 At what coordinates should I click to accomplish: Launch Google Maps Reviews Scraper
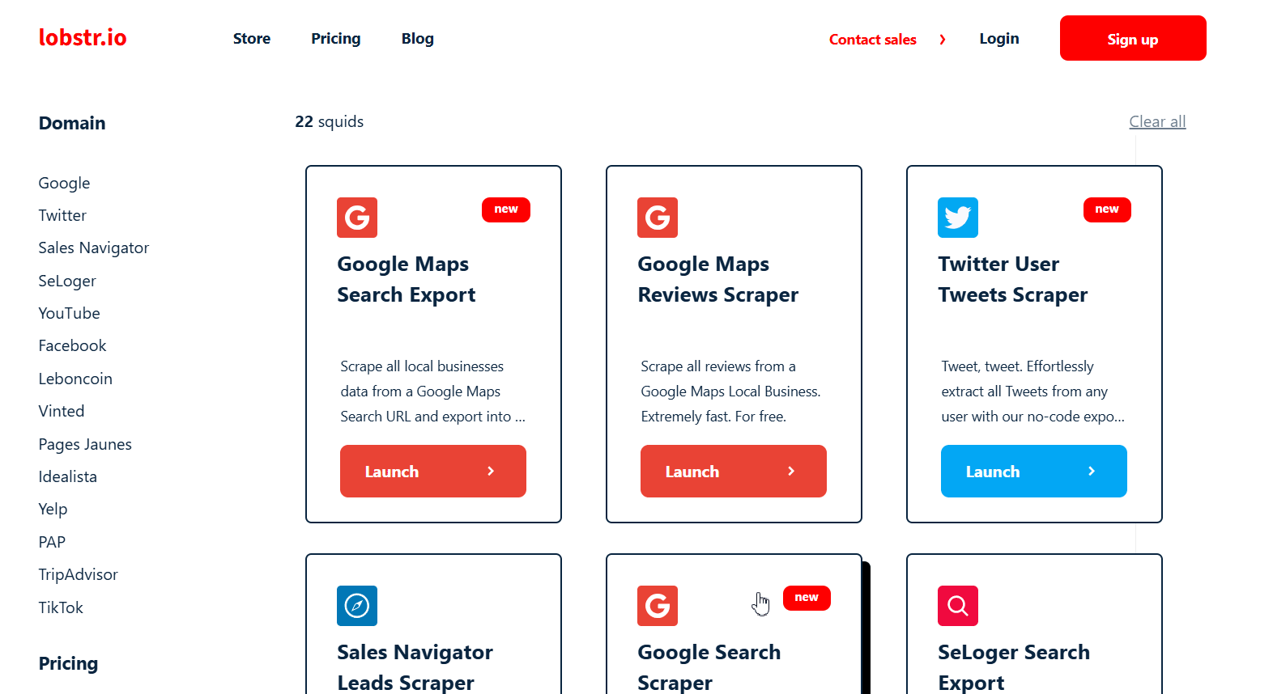(x=734, y=471)
